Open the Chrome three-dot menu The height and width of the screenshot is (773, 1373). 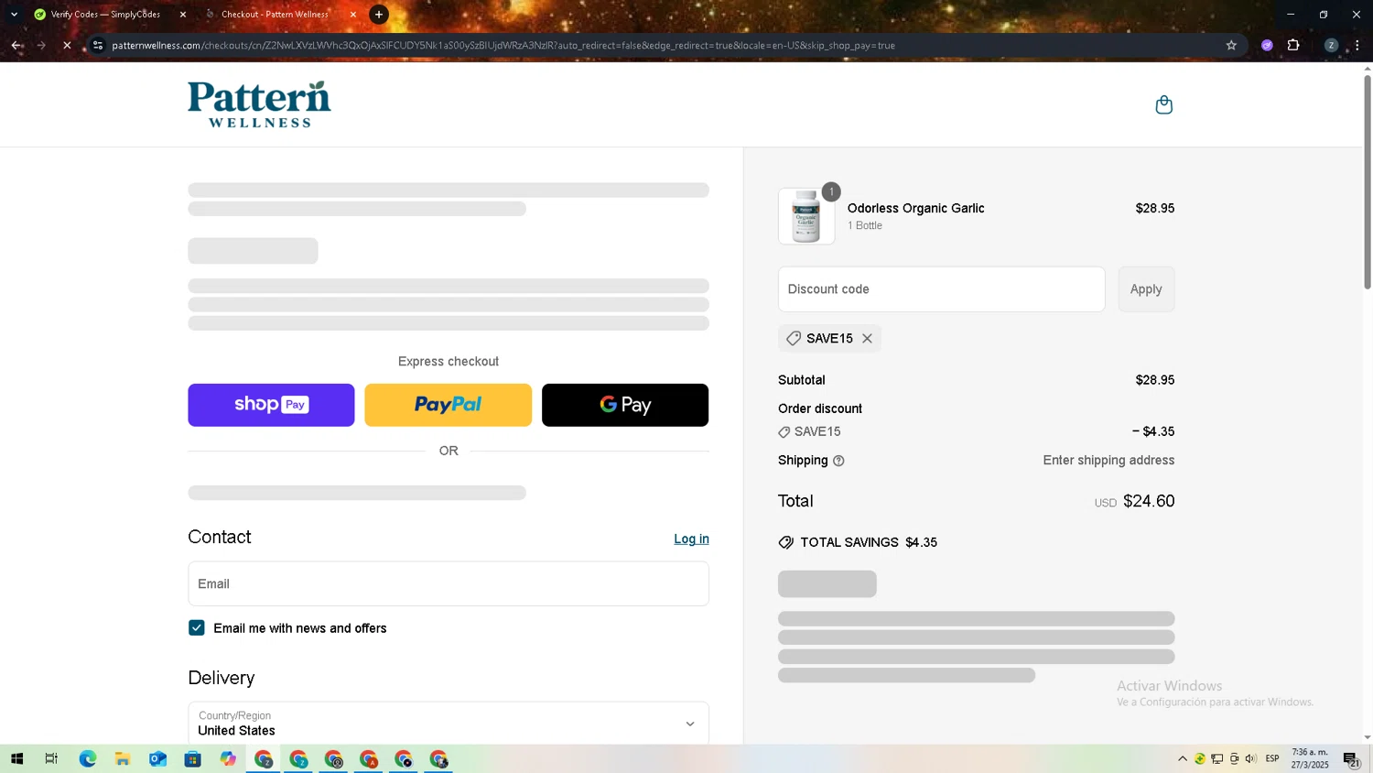click(x=1357, y=45)
